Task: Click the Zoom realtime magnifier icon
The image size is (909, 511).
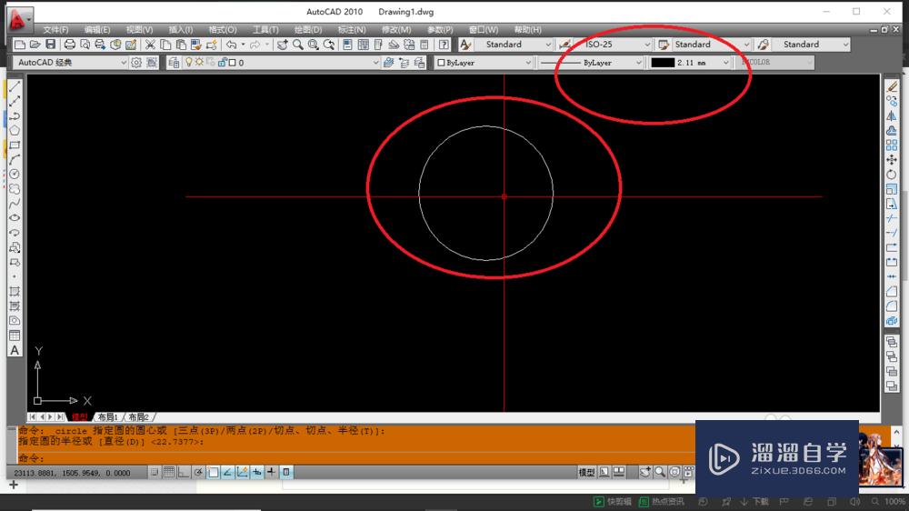Action: (297, 45)
